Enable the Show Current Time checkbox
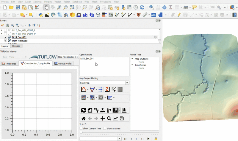 click(81, 129)
